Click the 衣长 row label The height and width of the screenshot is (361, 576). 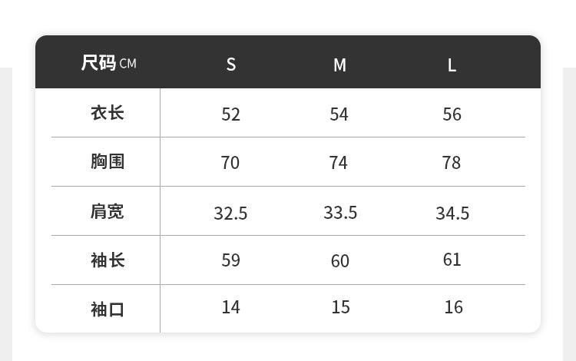pyautogui.click(x=108, y=113)
